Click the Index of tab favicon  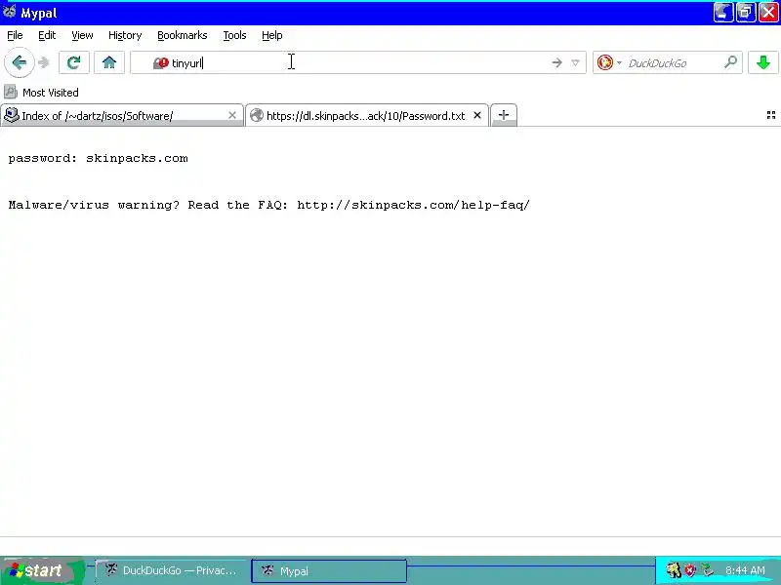[x=11, y=115]
